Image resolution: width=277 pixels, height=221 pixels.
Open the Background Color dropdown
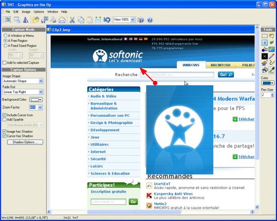pos(36,100)
